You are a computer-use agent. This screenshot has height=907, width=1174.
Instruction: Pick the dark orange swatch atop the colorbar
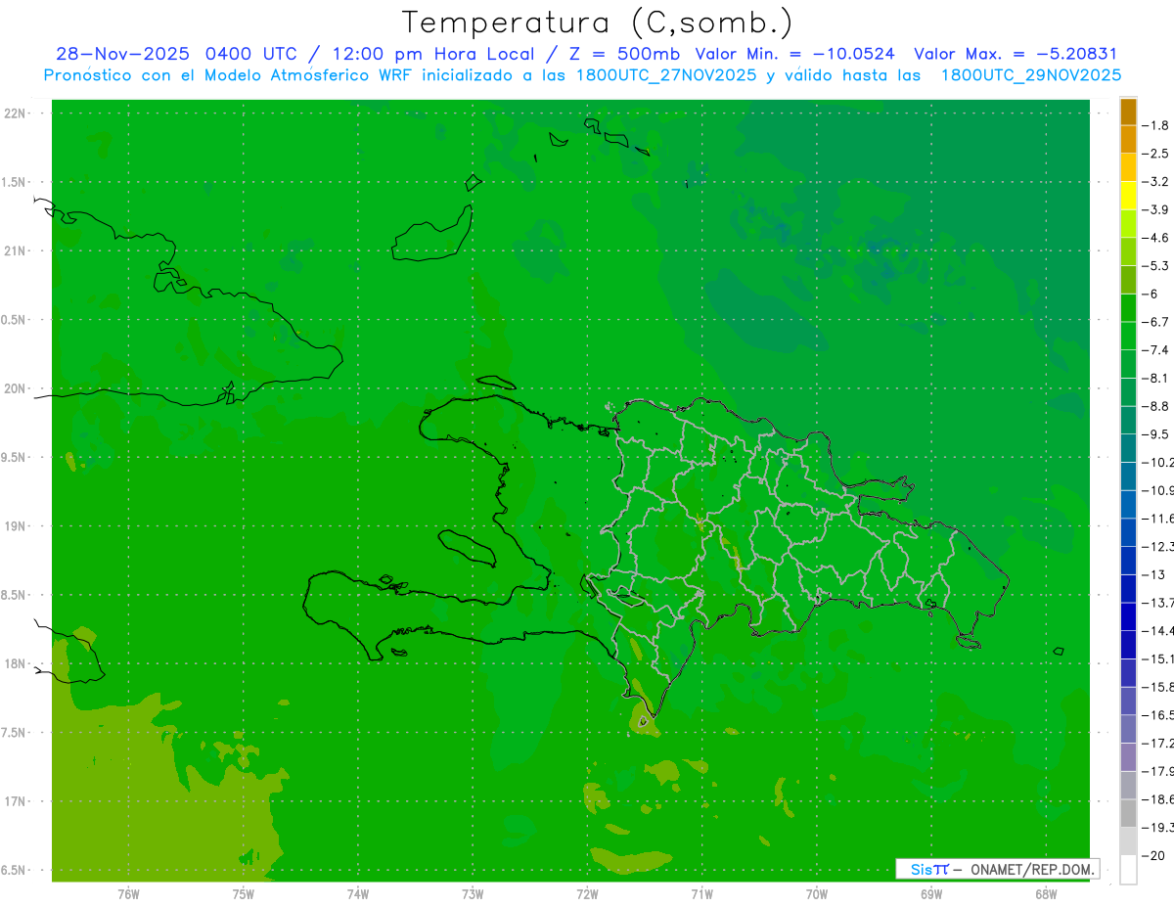pos(1128,112)
